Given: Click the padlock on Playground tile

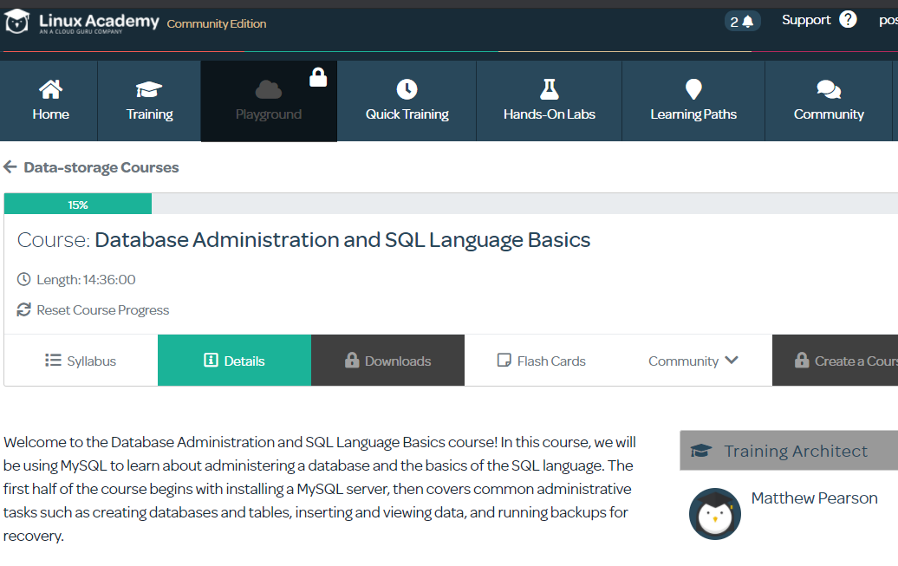Looking at the screenshot, I should click(318, 77).
